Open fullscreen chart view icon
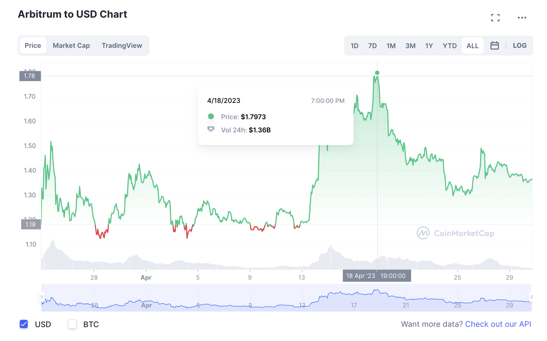This screenshot has height=341, width=547. point(495,18)
